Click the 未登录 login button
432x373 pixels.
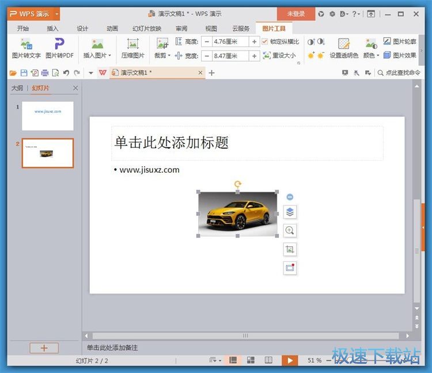point(295,14)
